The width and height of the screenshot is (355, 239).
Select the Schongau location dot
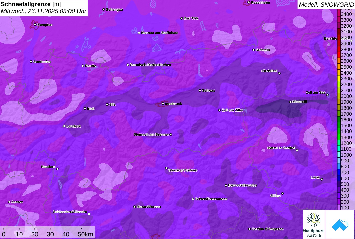104,9
